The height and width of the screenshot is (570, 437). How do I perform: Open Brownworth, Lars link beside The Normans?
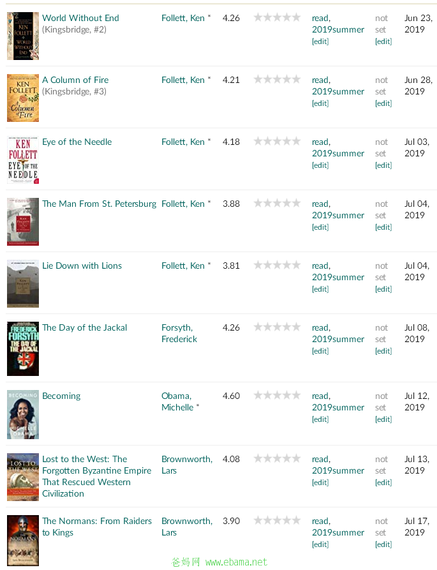pos(187,527)
